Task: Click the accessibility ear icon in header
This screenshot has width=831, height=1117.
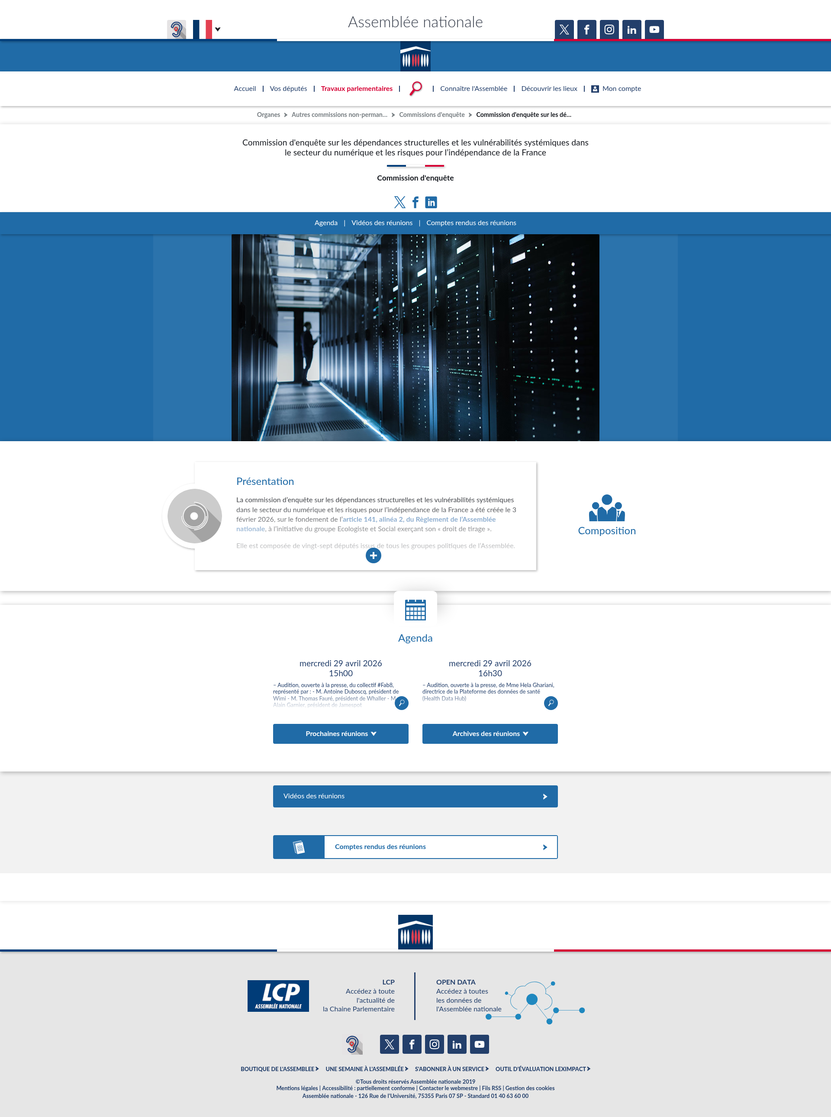Action: click(176, 29)
